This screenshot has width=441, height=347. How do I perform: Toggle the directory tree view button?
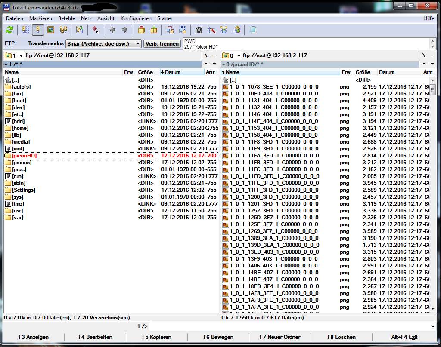click(x=63, y=30)
